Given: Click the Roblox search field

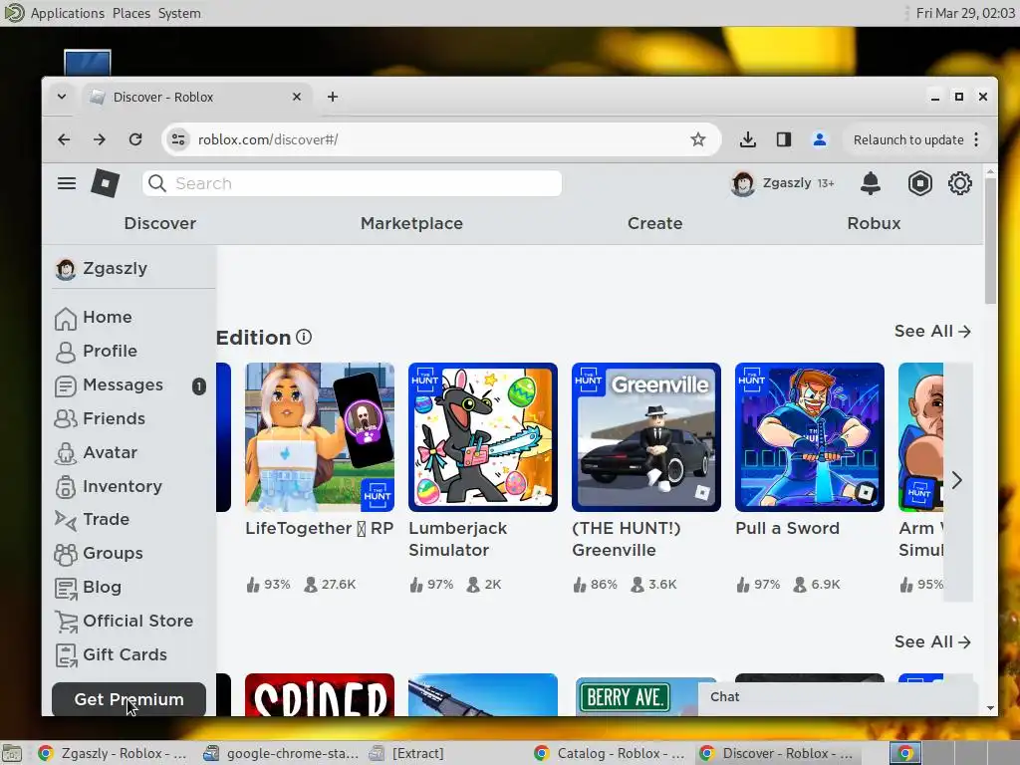Looking at the screenshot, I should click(x=352, y=183).
